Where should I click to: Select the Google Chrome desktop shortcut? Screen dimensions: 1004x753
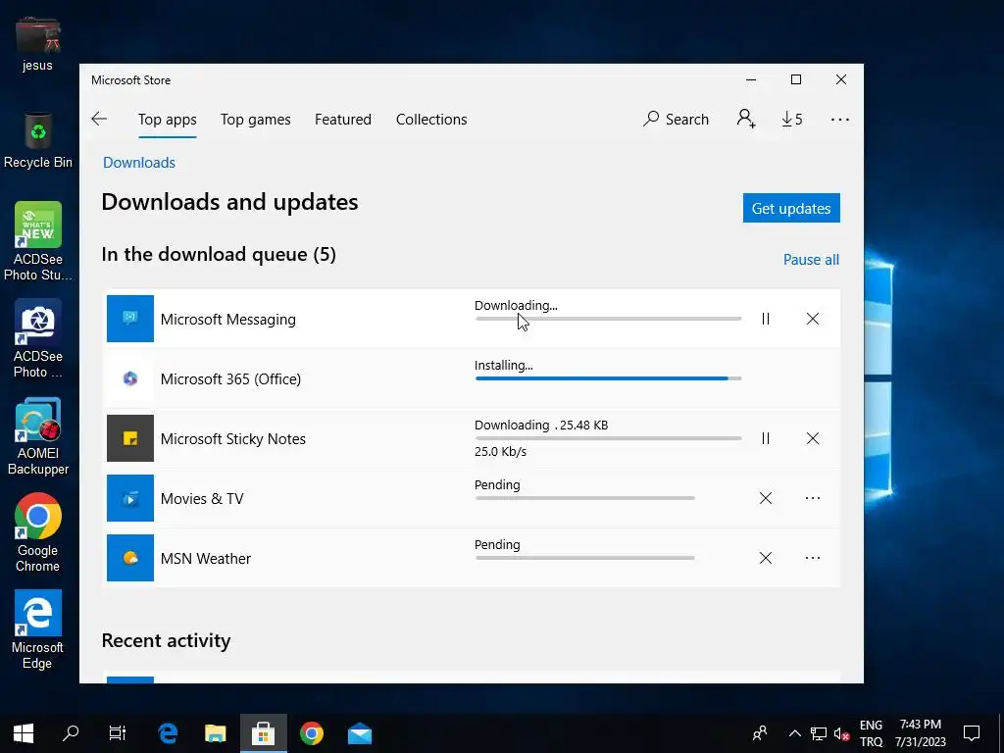click(x=38, y=532)
